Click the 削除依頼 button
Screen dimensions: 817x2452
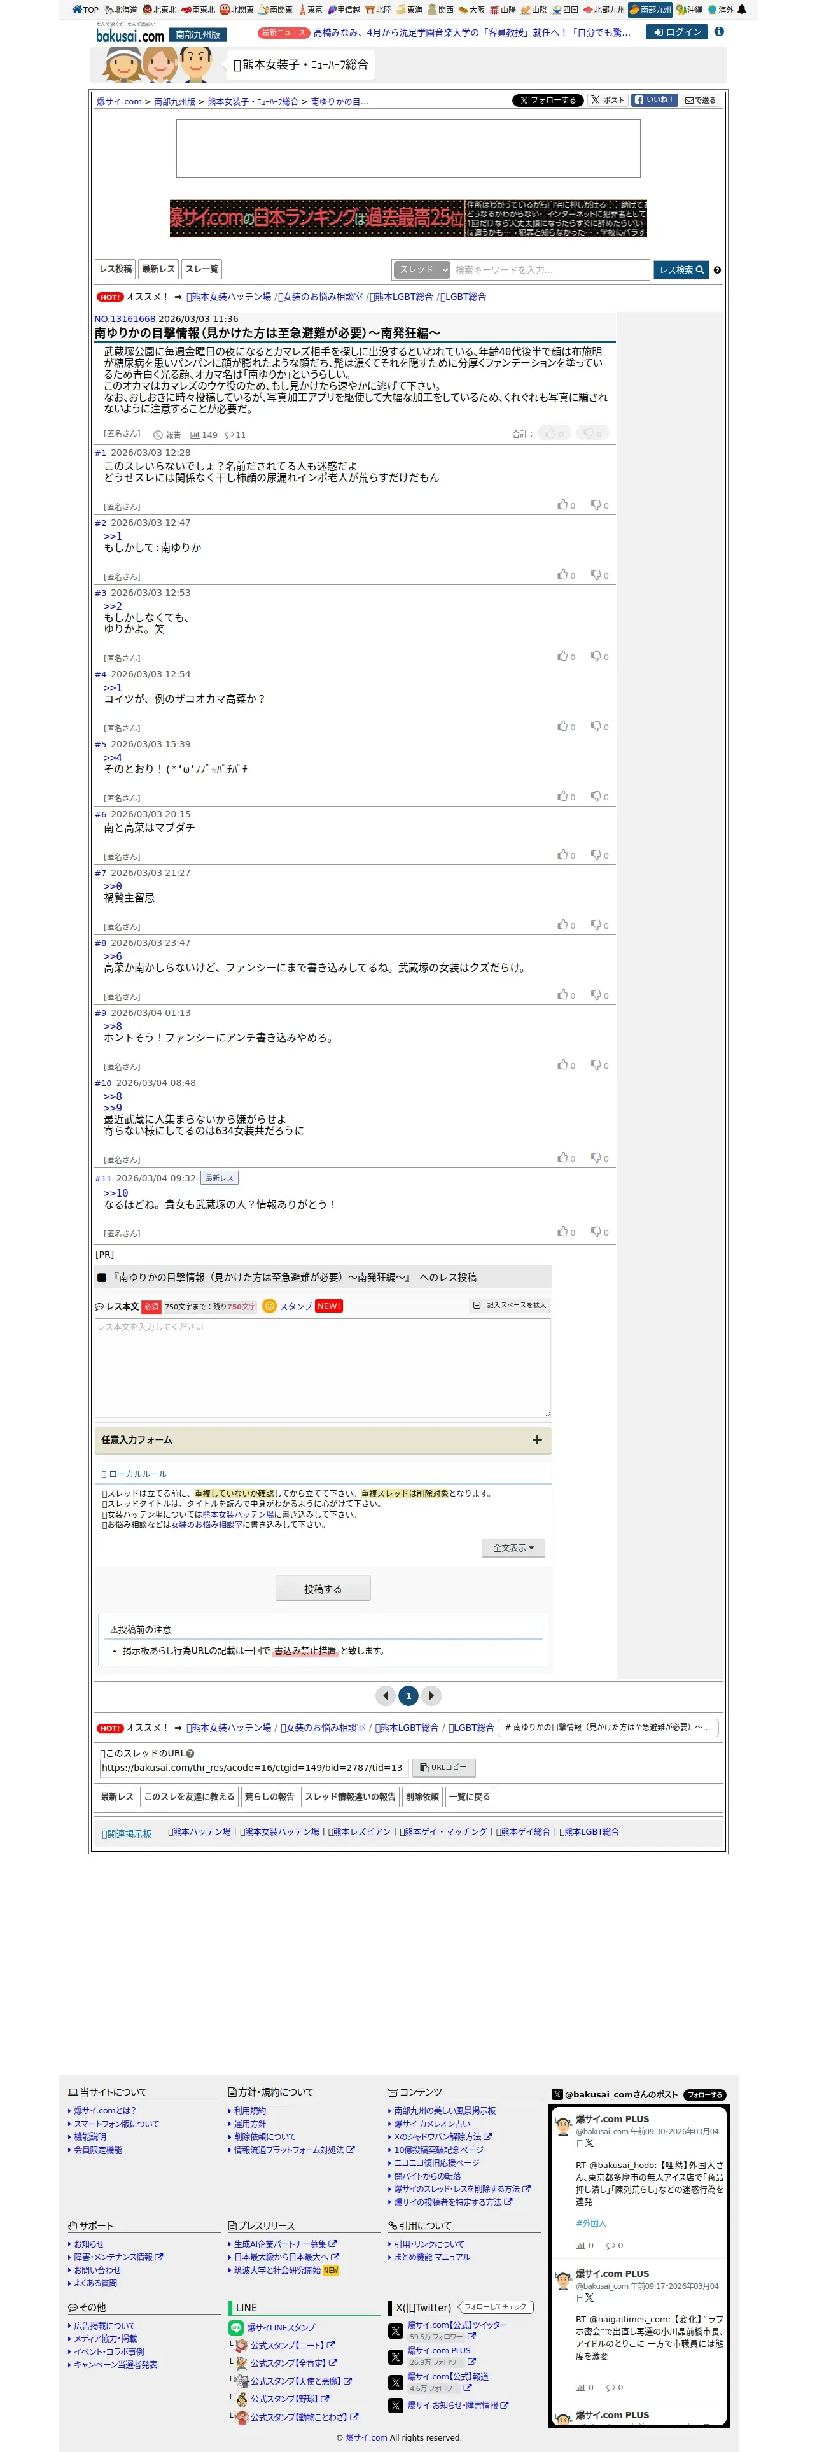coord(422,1797)
